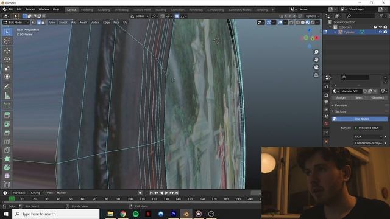Viewport: 390px width, 219px height.
Task: Open the Render menu
Action: [30, 9]
